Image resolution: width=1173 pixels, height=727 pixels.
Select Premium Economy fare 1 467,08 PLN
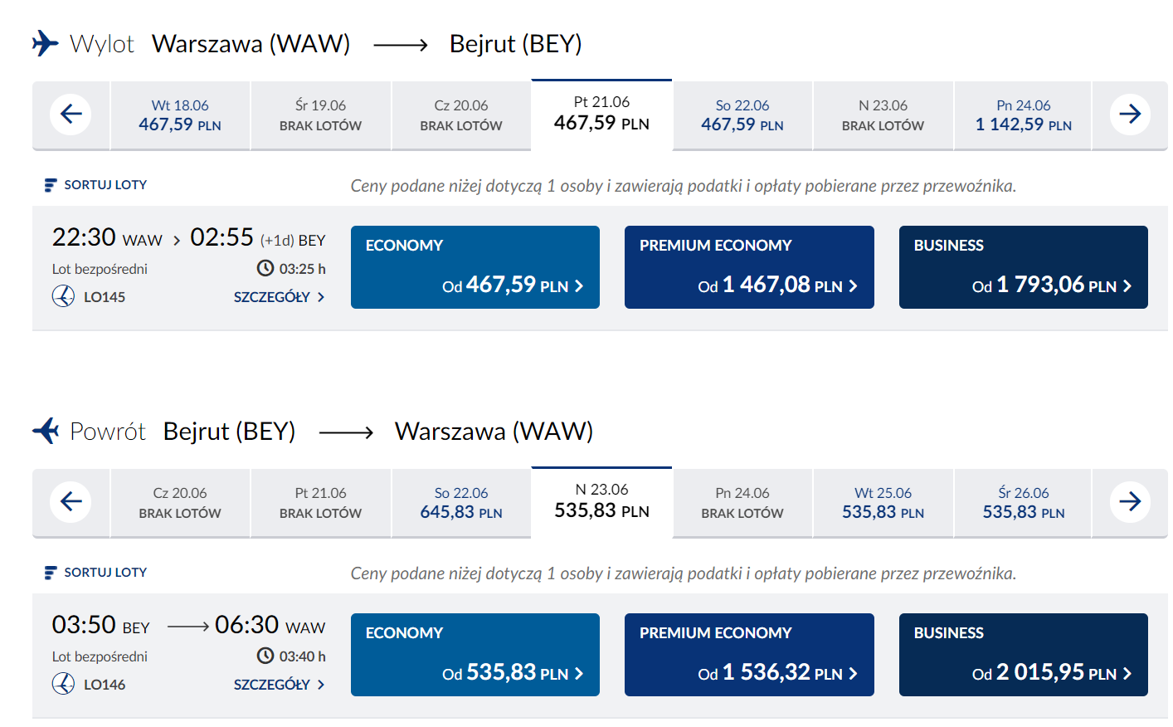click(749, 267)
